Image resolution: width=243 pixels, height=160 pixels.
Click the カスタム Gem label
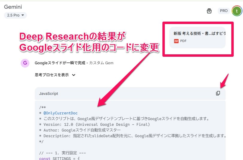click(101, 63)
